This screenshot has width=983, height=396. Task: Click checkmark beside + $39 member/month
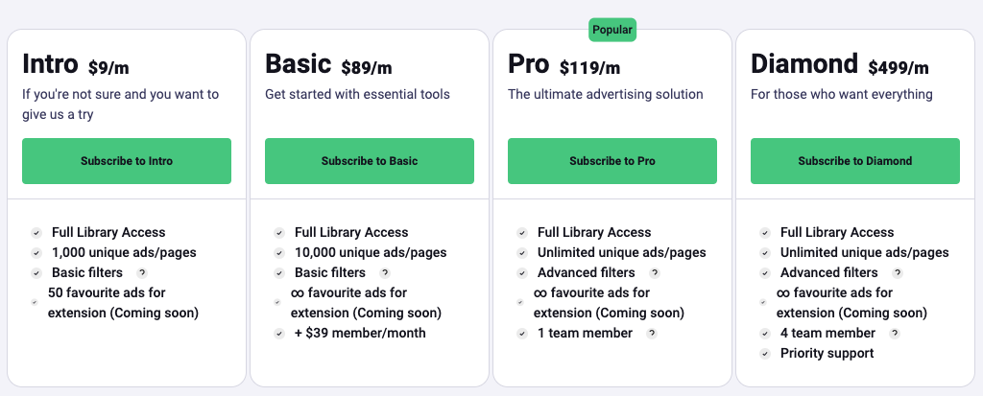point(279,334)
